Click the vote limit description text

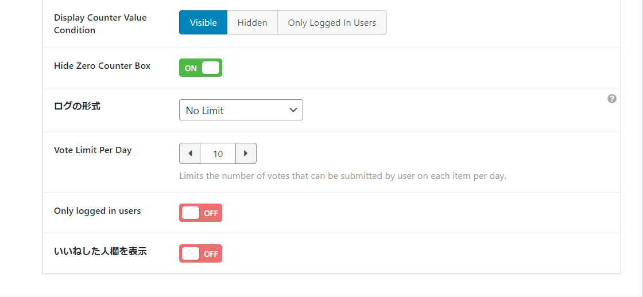point(343,176)
